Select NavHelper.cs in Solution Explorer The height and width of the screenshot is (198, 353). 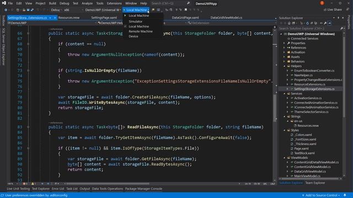303,75
